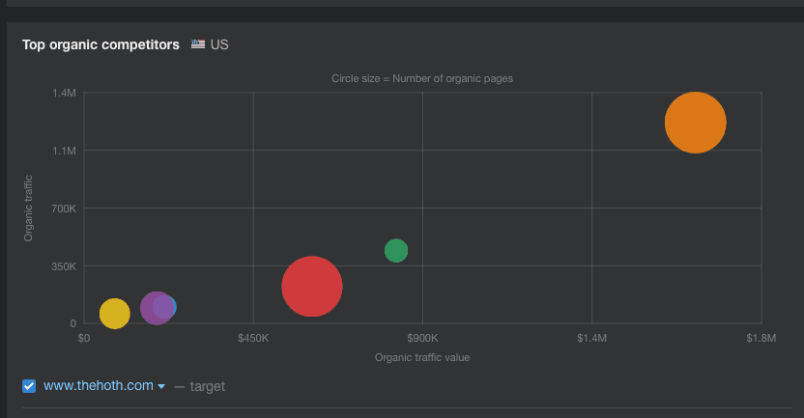Uncheck the www.thehoth.com checkbox
Viewport: 804px width, 418px height.
coord(29,386)
